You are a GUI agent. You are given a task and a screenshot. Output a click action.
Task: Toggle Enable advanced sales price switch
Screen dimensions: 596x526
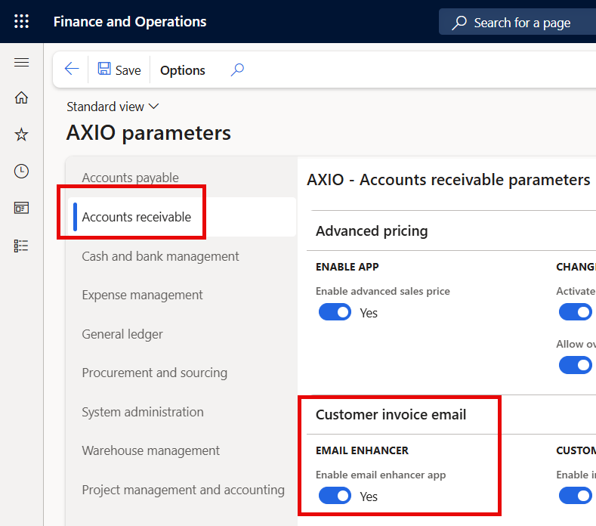335,312
